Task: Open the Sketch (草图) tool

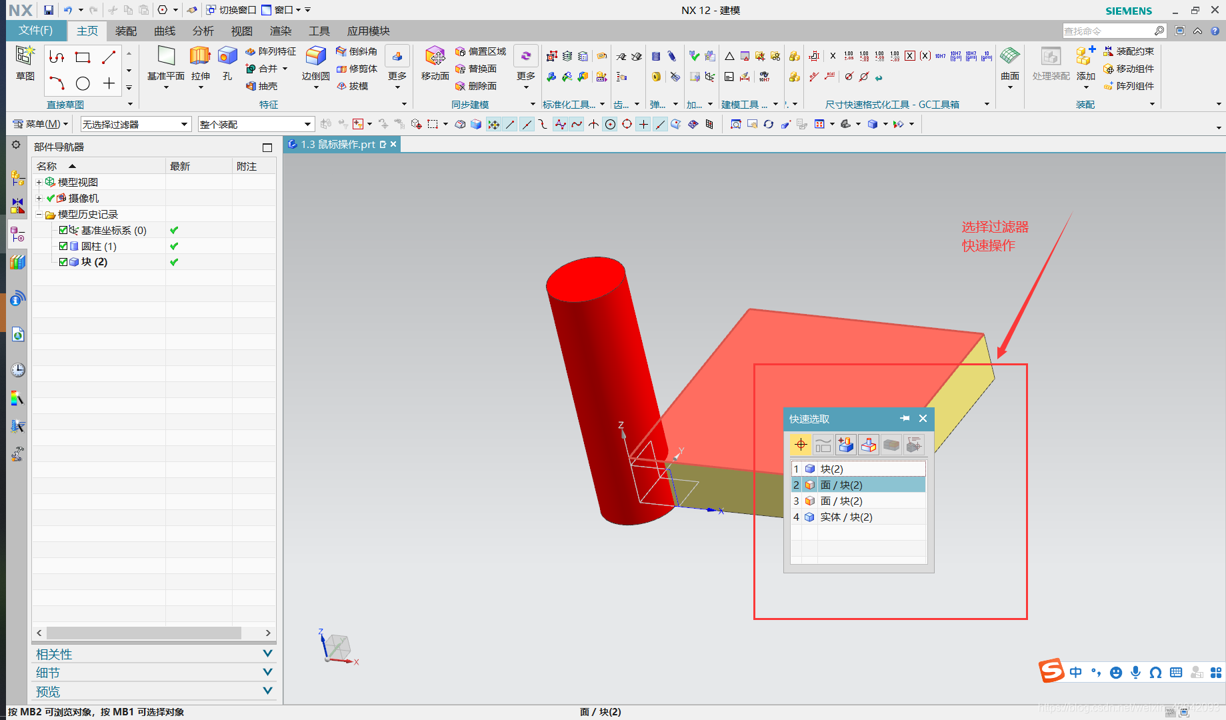Action: point(25,63)
